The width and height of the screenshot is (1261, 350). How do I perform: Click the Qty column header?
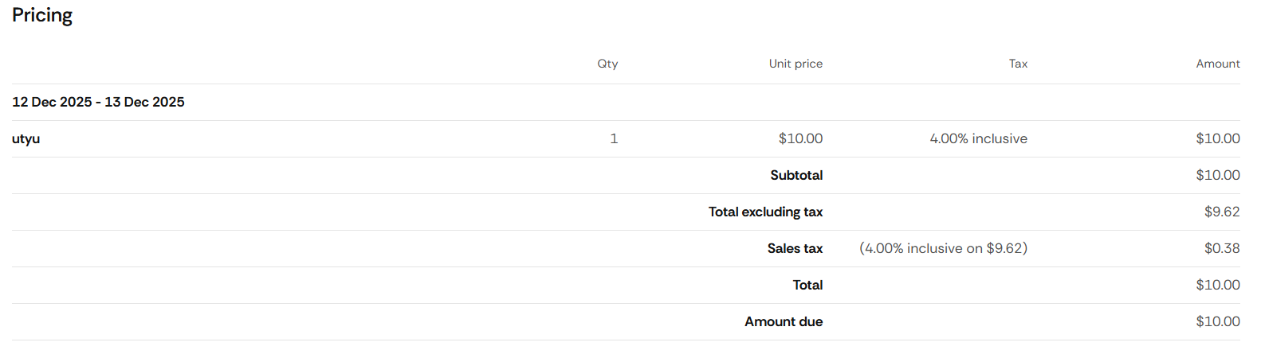point(607,64)
